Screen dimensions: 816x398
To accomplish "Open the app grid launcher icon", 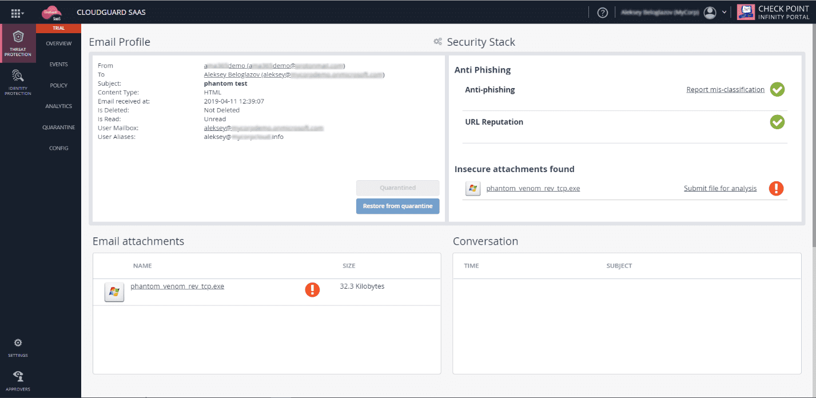I will coord(15,13).
